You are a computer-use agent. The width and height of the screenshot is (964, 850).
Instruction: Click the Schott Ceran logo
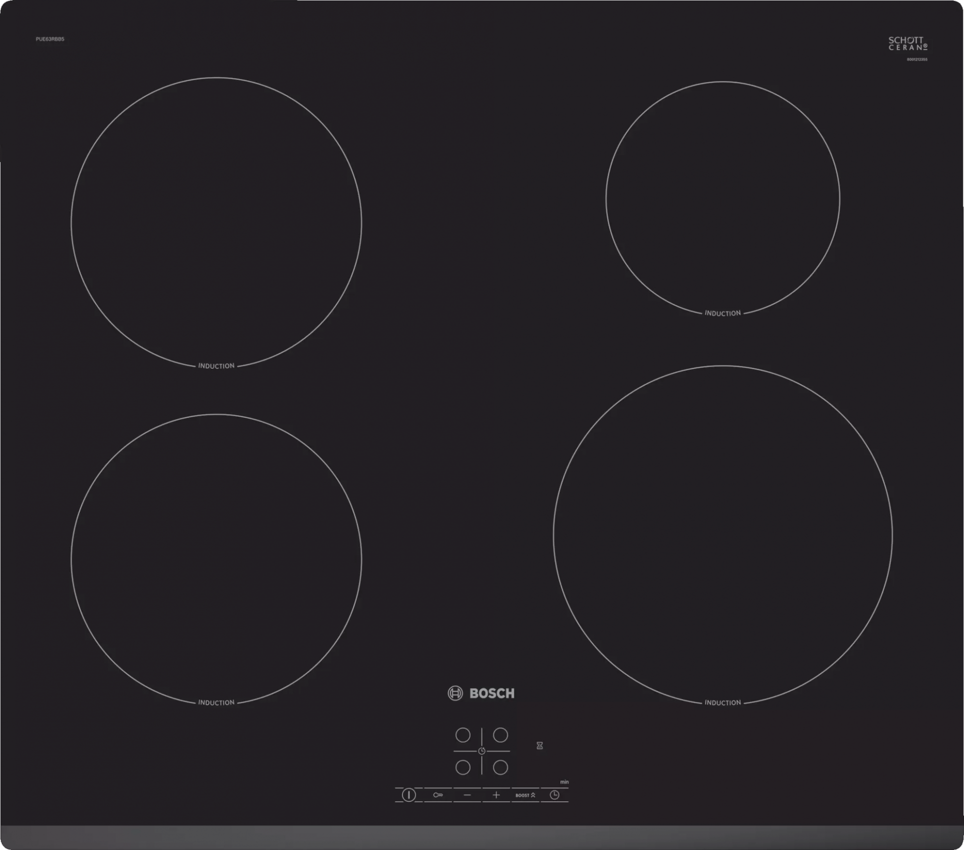tap(907, 44)
